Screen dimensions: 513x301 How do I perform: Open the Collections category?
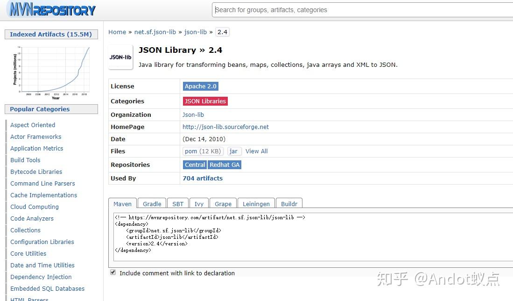click(x=25, y=230)
